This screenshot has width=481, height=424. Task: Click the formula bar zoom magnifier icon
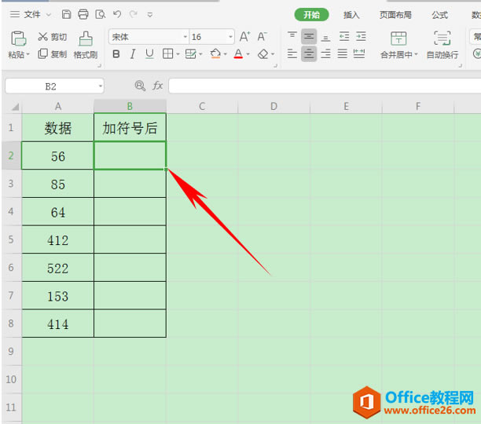(x=140, y=86)
